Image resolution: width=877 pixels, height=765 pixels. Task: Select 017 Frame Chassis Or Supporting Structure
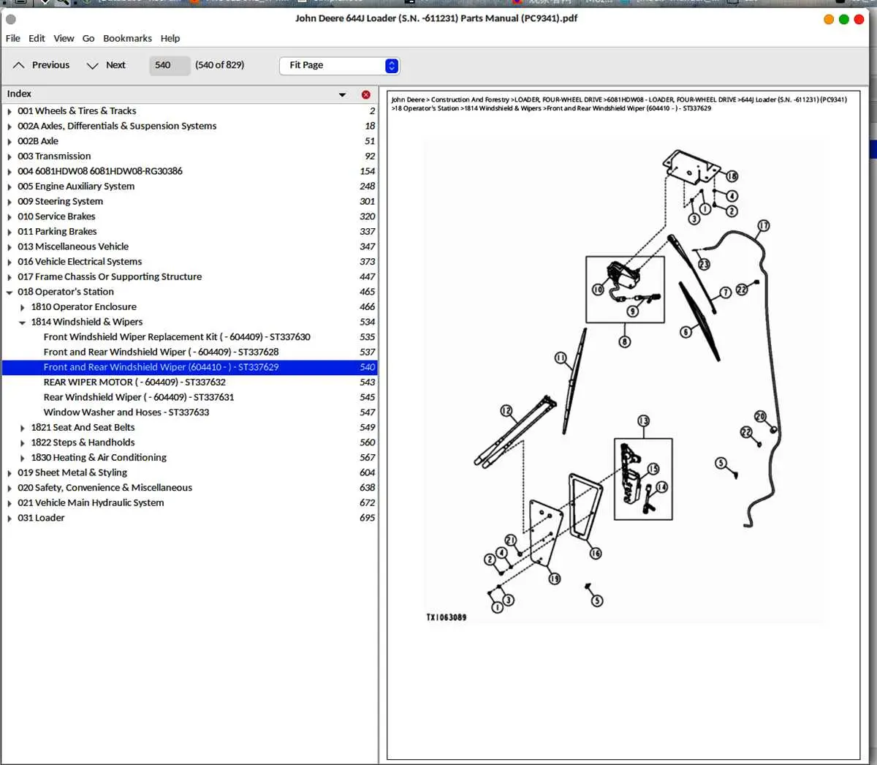point(110,276)
